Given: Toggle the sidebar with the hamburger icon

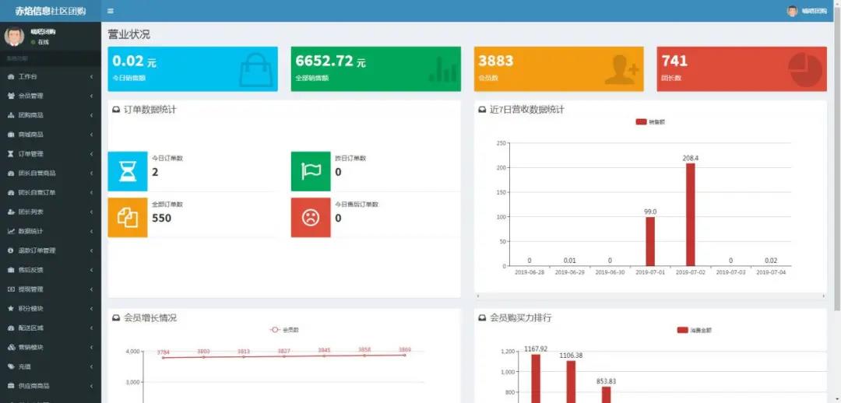Looking at the screenshot, I should pos(111,11).
